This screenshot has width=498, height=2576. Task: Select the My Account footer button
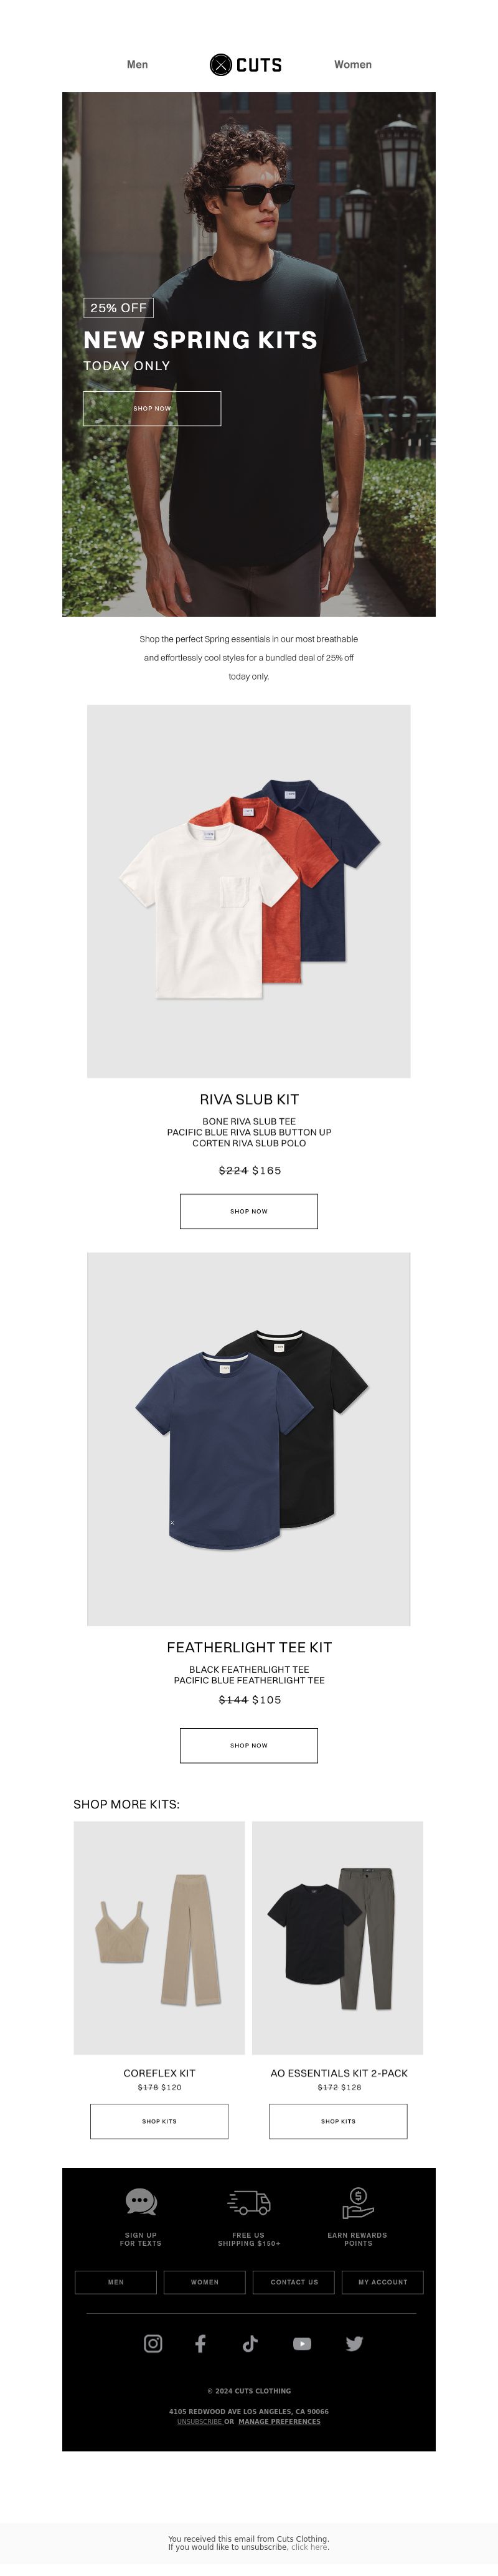(x=383, y=2282)
